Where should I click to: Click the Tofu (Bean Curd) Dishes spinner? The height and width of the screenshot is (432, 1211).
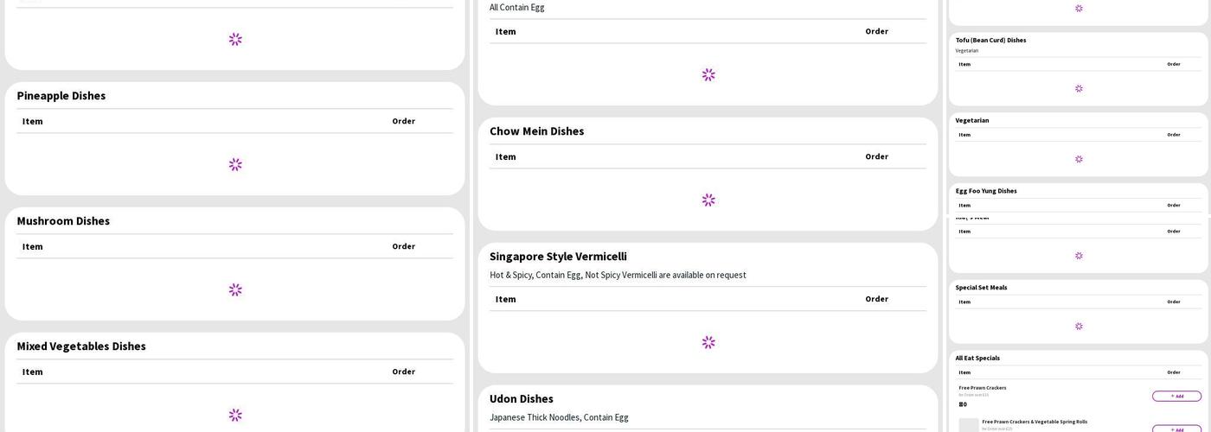click(1079, 88)
